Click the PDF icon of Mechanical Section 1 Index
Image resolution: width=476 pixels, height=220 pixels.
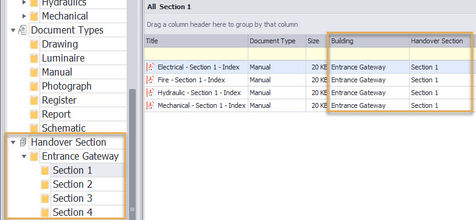(150, 105)
